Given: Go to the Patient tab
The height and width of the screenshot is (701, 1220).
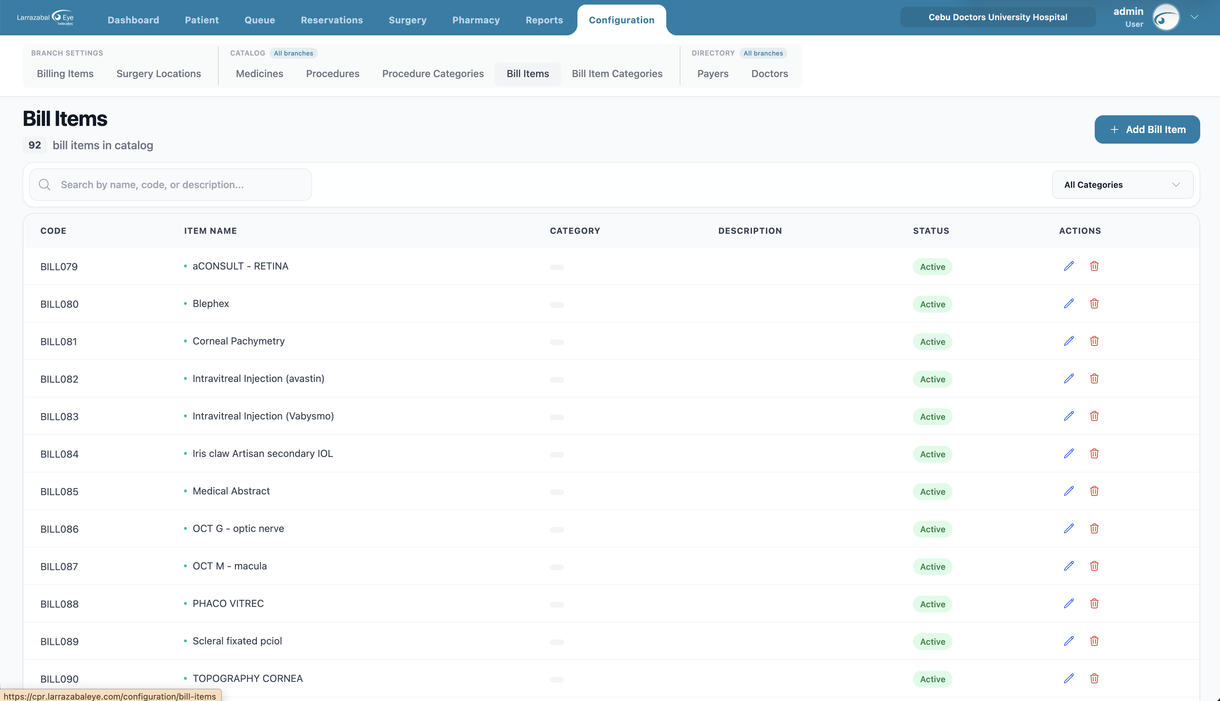Looking at the screenshot, I should (202, 20).
